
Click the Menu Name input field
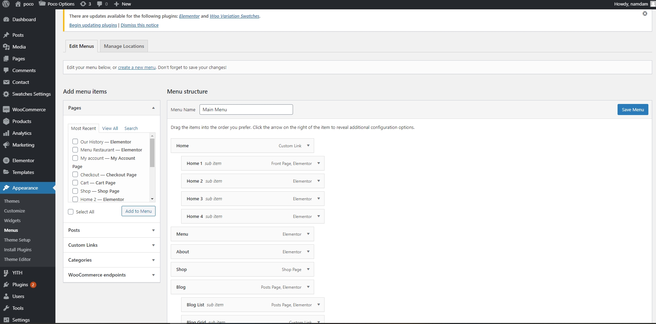(246, 110)
